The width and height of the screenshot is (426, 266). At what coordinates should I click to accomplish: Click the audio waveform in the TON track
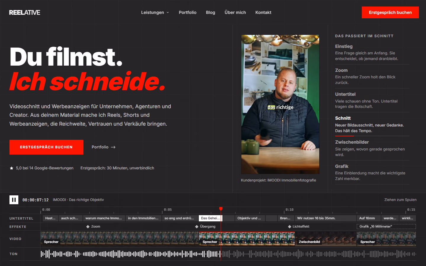coord(228,254)
